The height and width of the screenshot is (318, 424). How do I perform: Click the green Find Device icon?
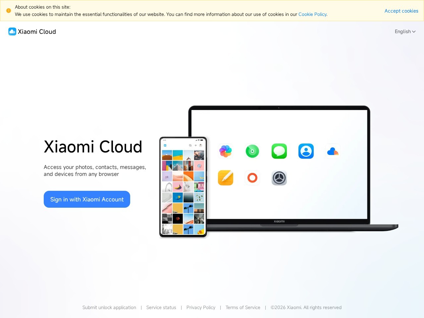252,151
